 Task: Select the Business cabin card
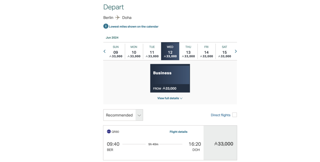170,78
